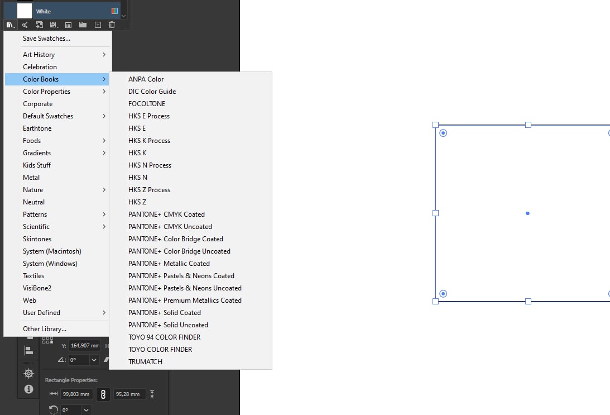The width and height of the screenshot is (610, 415).
Task: Expand the Foods submenu
Action: pyautogui.click(x=104, y=141)
